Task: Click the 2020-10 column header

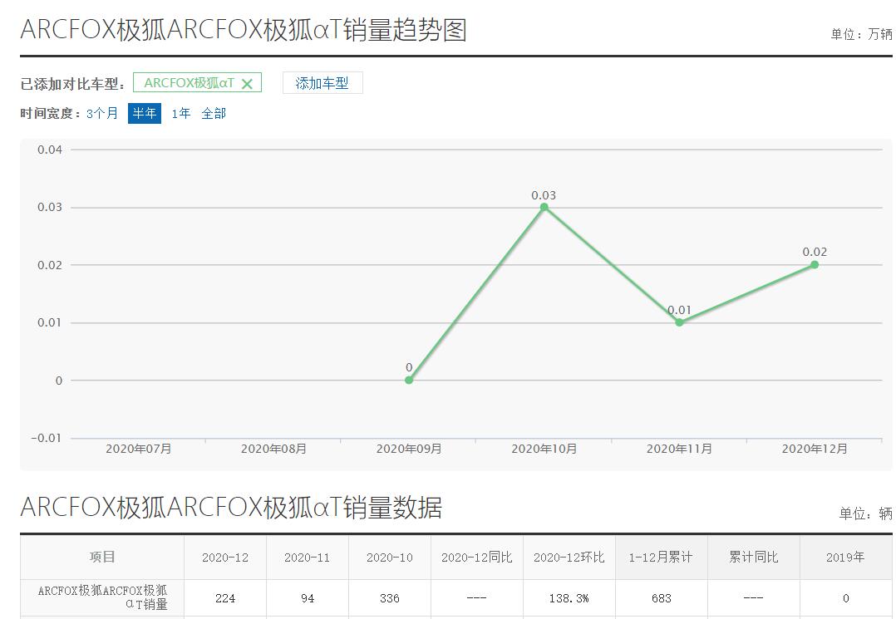Action: pos(389,557)
